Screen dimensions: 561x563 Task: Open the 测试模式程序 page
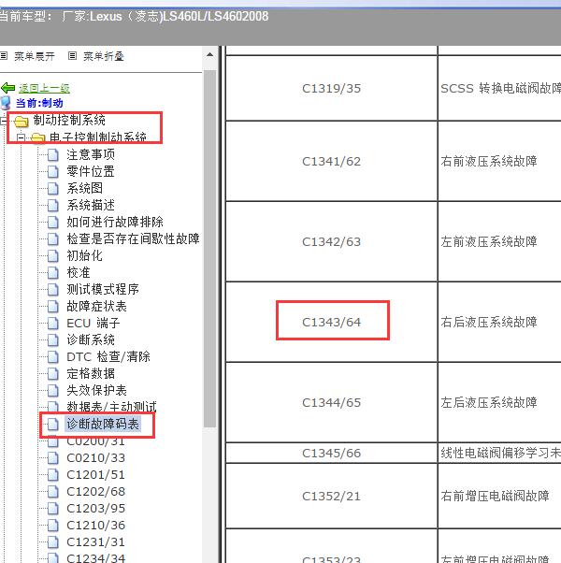pos(103,289)
